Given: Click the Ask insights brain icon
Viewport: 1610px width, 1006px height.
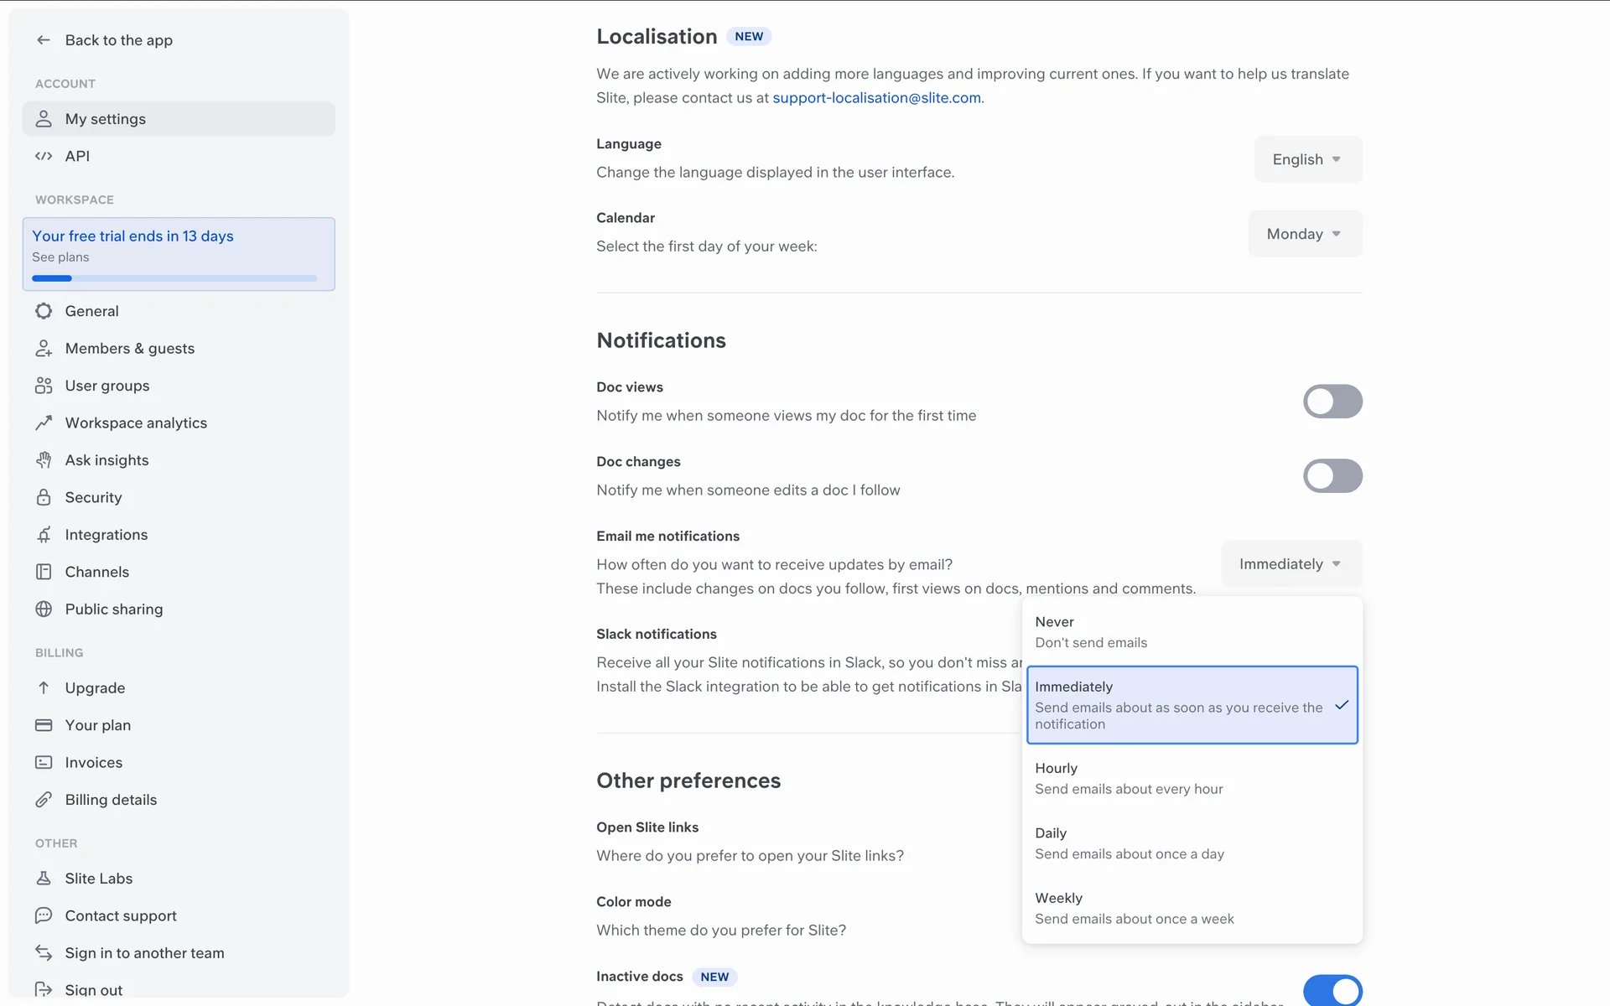Looking at the screenshot, I should click(x=44, y=460).
